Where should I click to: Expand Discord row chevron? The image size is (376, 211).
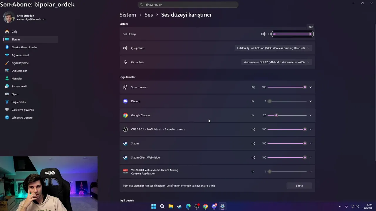(310, 101)
